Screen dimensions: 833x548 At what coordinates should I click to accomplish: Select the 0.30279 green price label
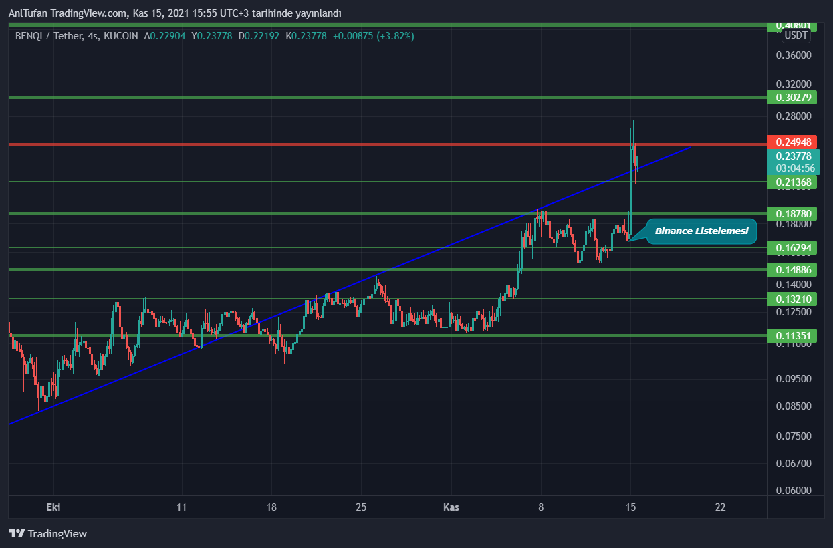click(x=794, y=98)
